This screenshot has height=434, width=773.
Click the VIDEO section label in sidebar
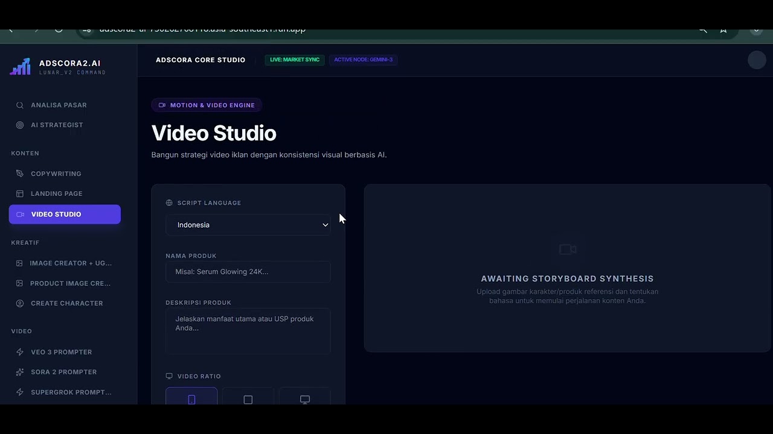tap(21, 331)
